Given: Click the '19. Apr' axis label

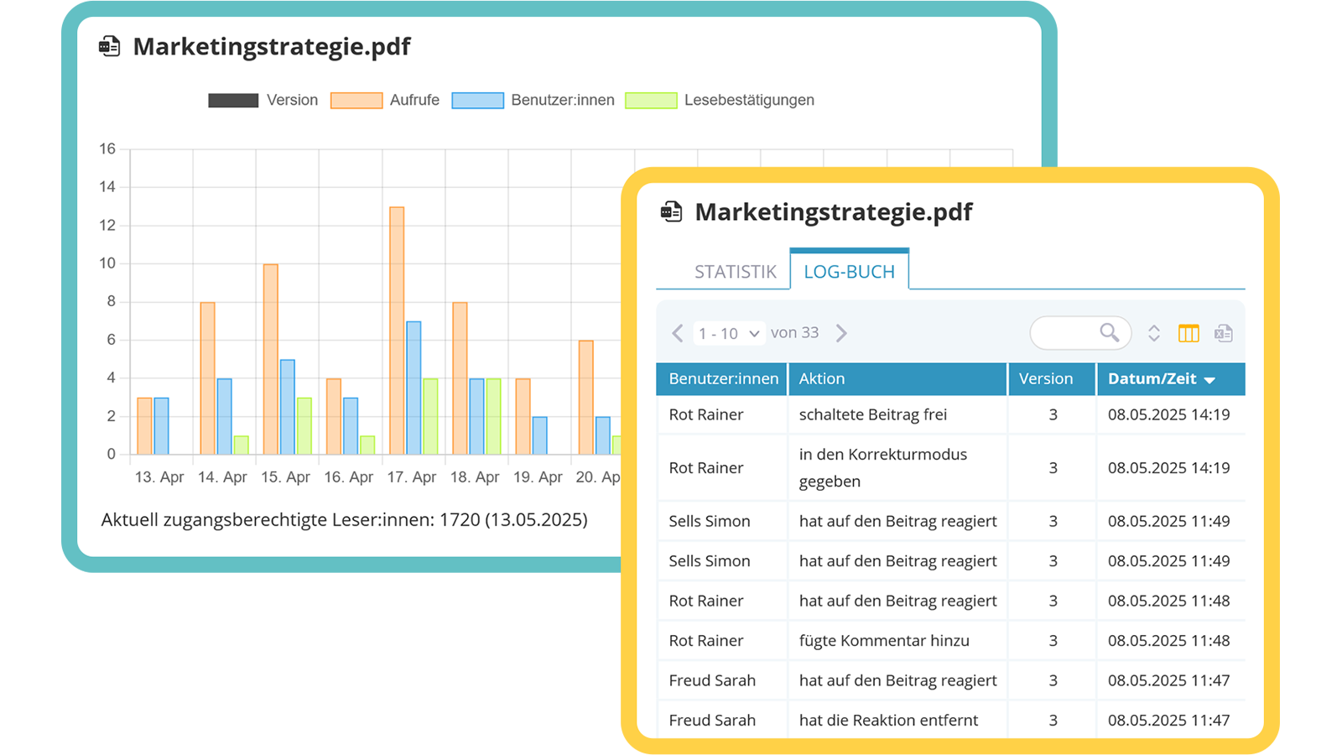Looking at the screenshot, I should tap(538, 476).
